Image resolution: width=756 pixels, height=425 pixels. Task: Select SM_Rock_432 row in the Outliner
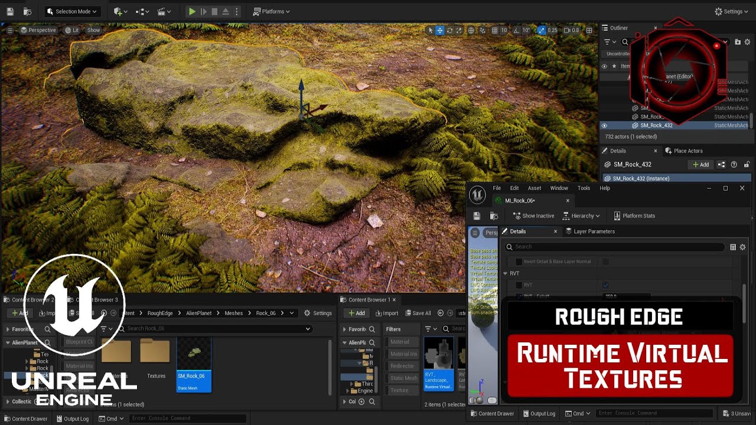pos(674,125)
